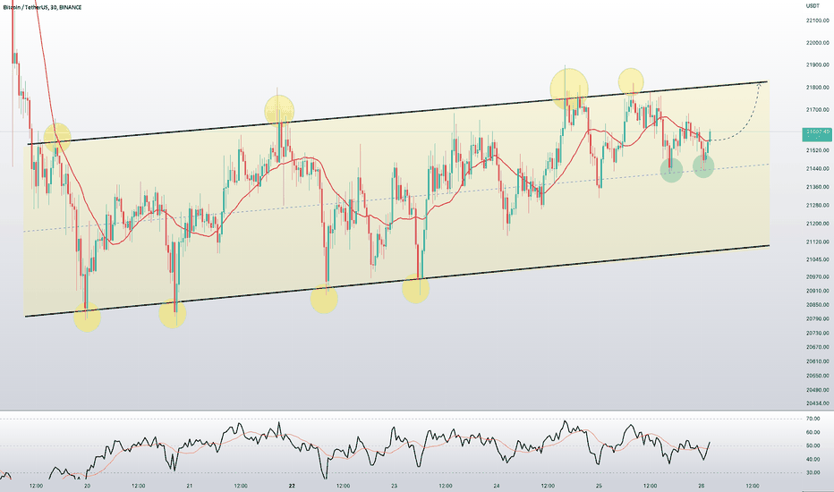Click the date label 26 on time axis
834x492 pixels.
coord(701,486)
